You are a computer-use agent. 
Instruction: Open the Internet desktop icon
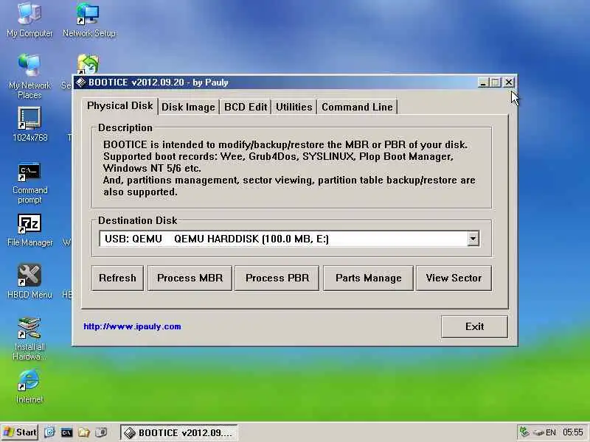[29, 386]
